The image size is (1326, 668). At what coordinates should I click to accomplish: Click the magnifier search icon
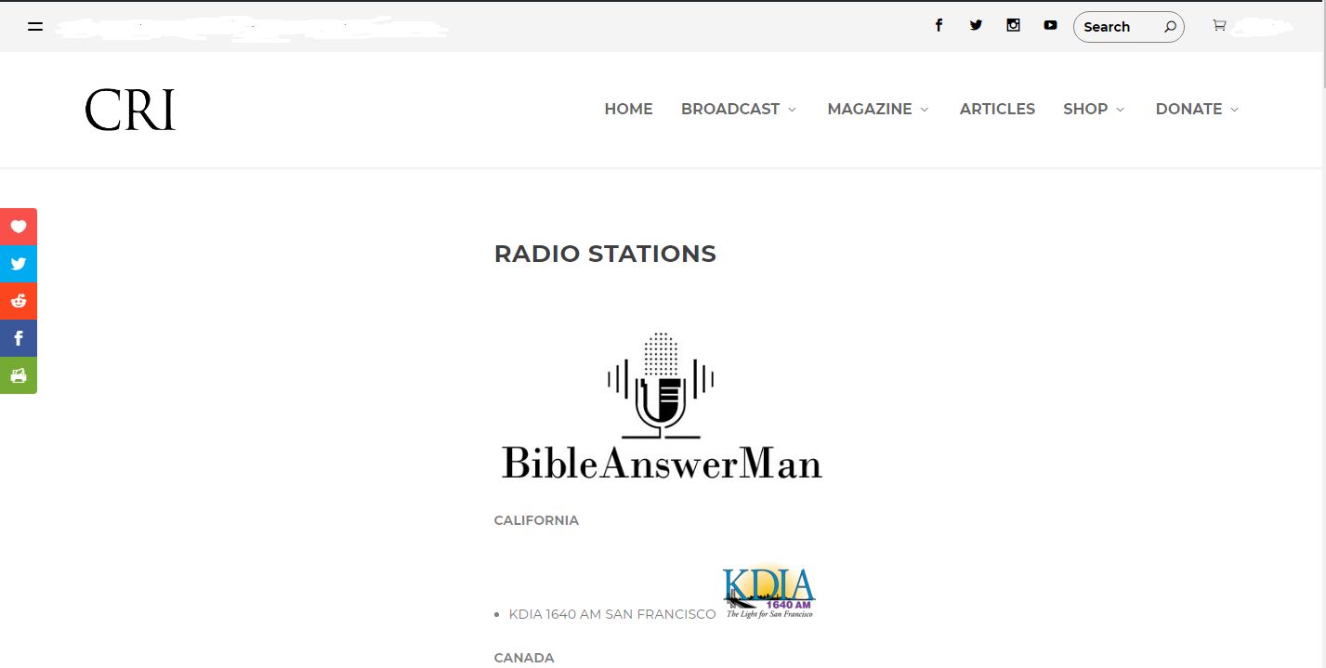(1170, 27)
